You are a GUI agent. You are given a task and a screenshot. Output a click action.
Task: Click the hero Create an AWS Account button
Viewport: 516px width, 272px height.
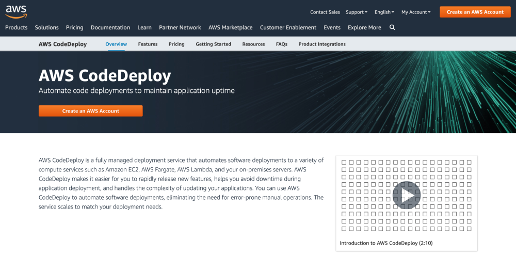tap(90, 111)
